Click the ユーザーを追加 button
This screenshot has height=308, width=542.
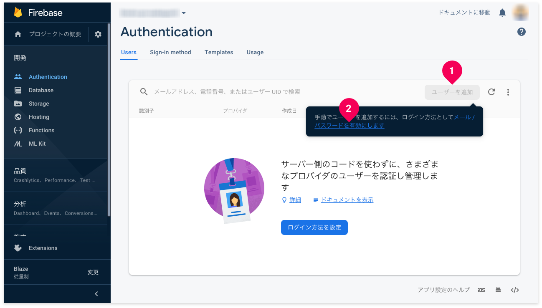[x=452, y=92]
